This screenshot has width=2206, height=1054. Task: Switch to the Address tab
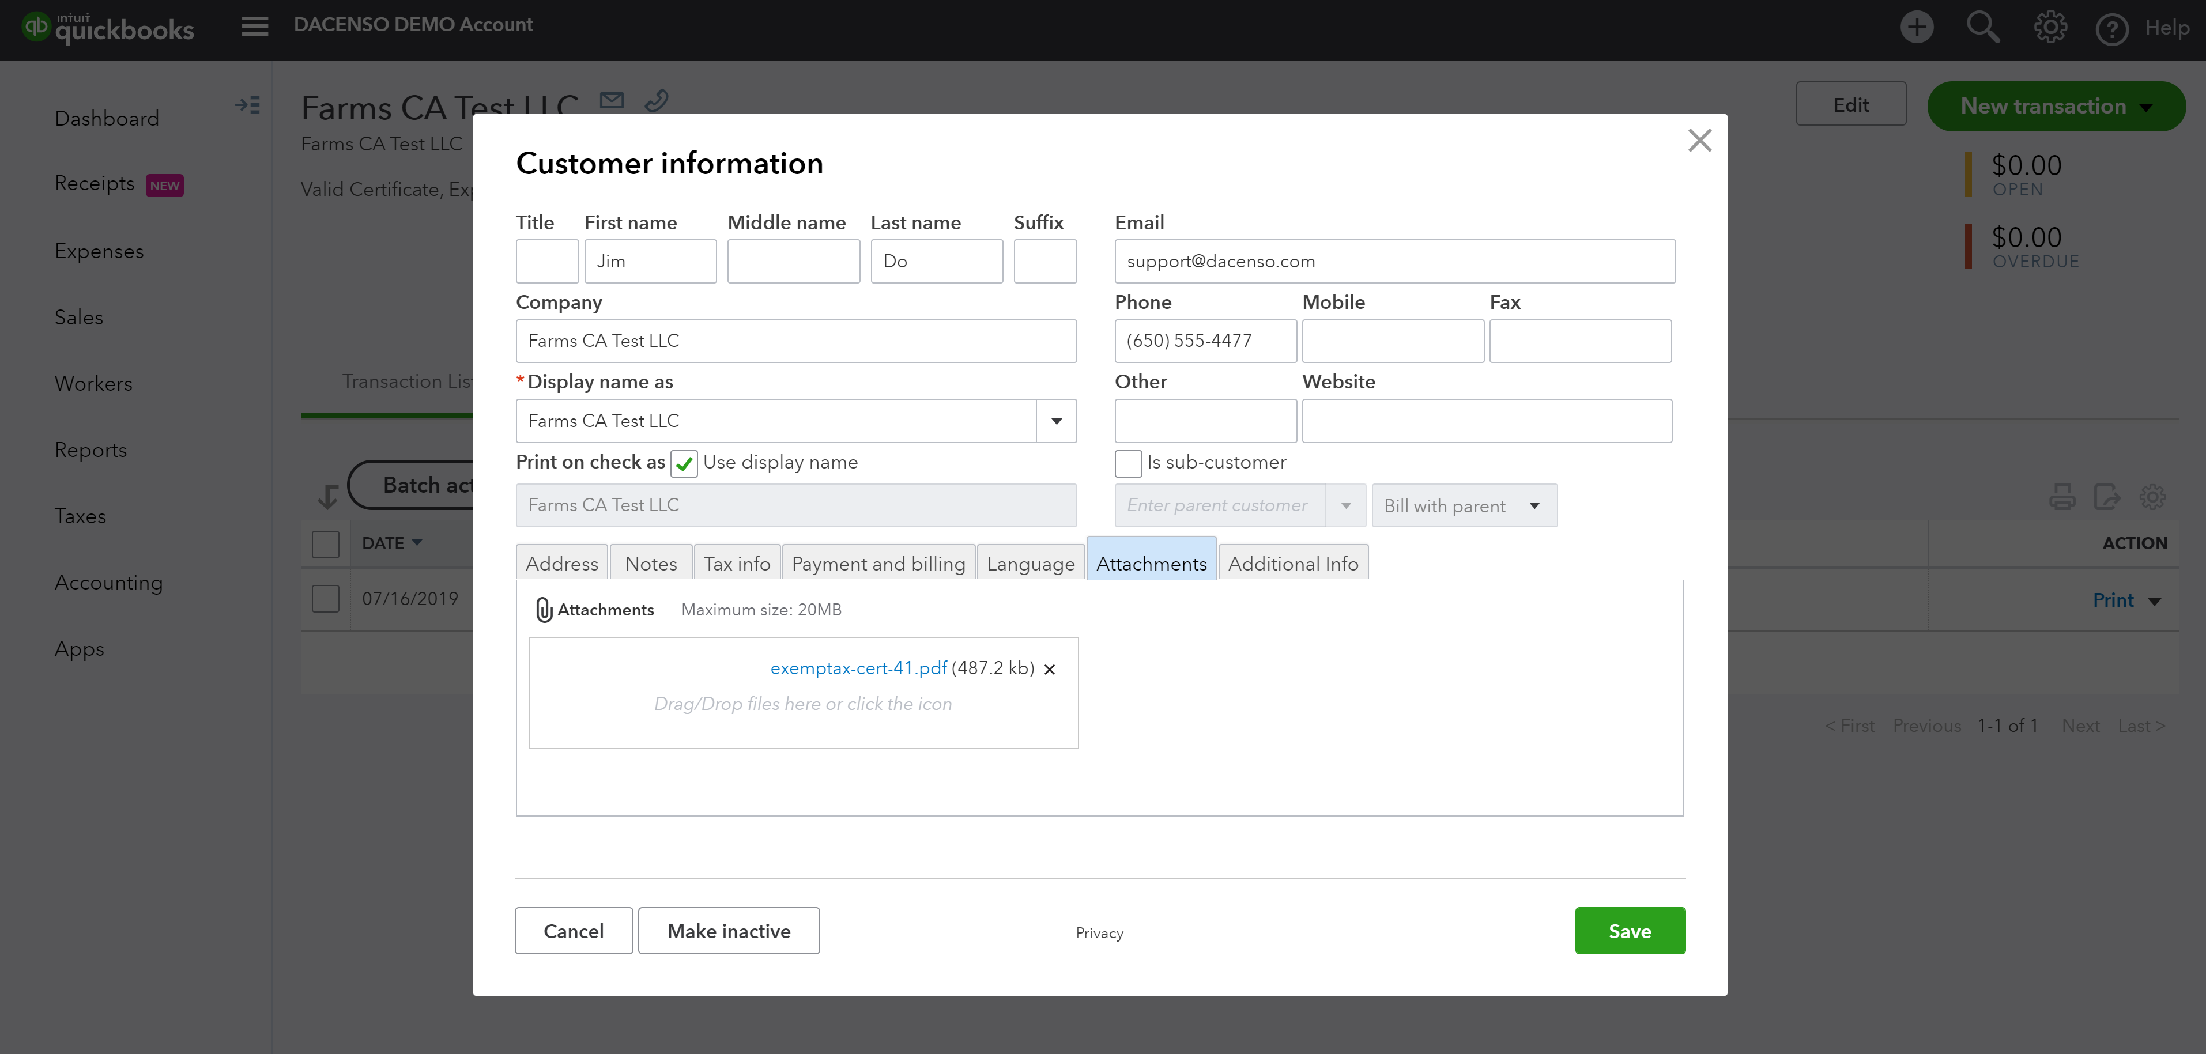pos(562,564)
